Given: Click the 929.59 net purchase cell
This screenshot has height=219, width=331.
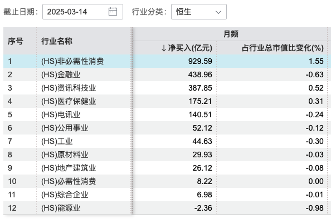Looking at the screenshot, I should (200, 61).
